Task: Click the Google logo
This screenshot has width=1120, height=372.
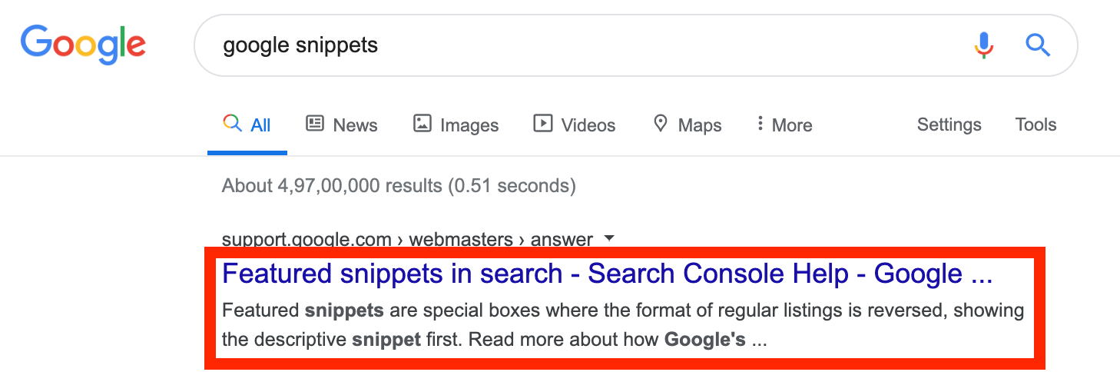Action: pyautogui.click(x=83, y=45)
